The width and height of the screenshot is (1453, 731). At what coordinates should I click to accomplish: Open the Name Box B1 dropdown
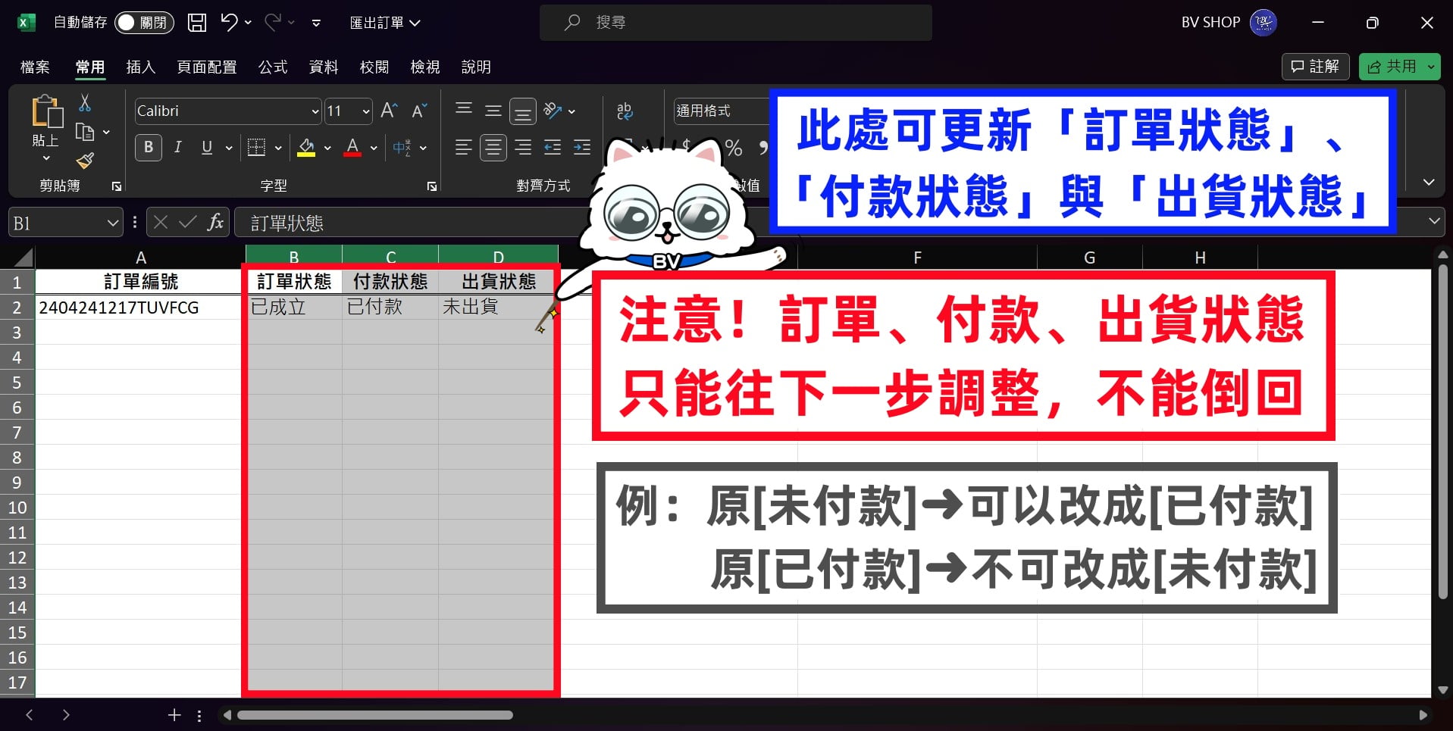[x=112, y=223]
